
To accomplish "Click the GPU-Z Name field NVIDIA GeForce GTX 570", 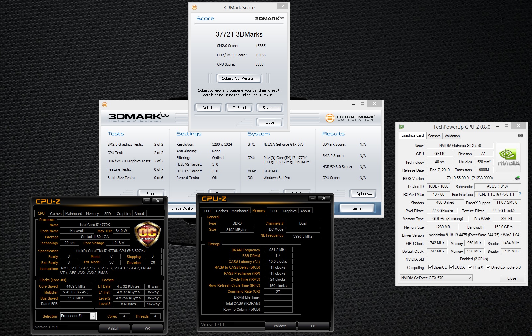I will (460, 146).
